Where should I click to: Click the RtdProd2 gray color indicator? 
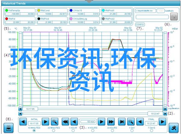[x=103, y=19]
